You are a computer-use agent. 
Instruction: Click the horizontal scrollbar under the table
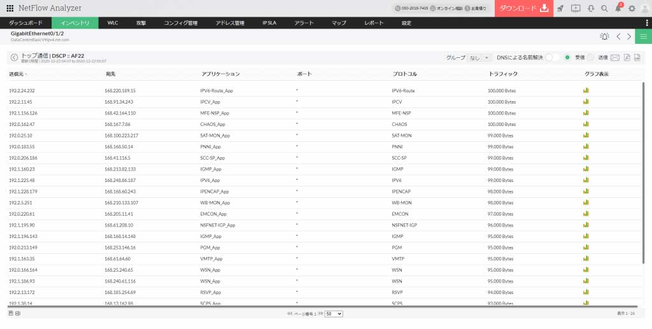pos(323,307)
